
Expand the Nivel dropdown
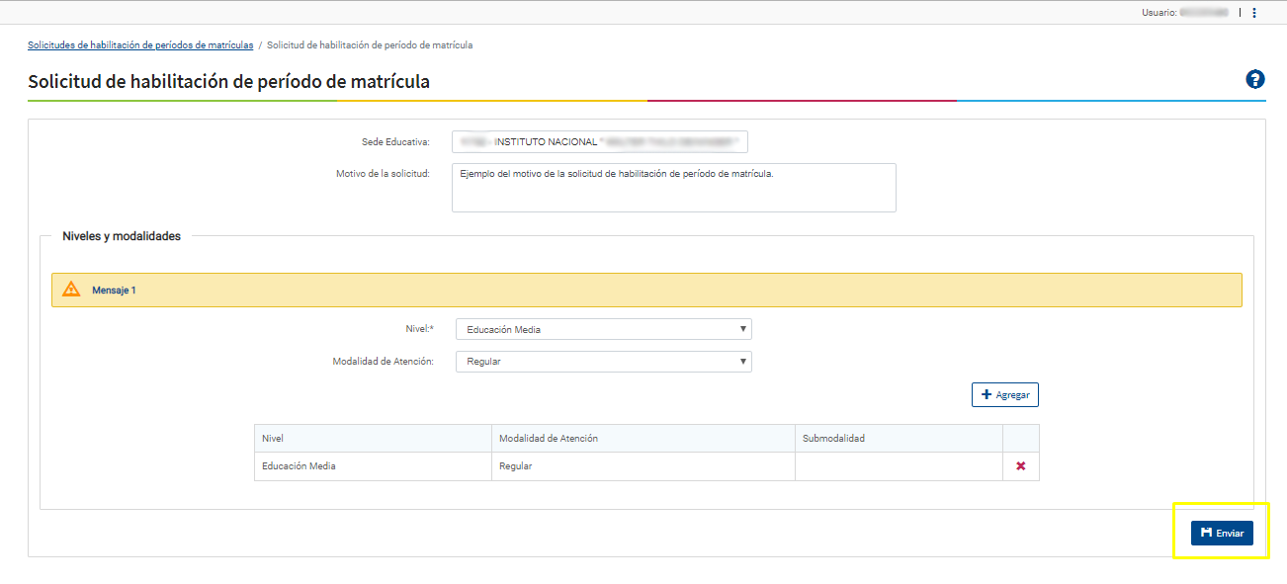coord(603,329)
